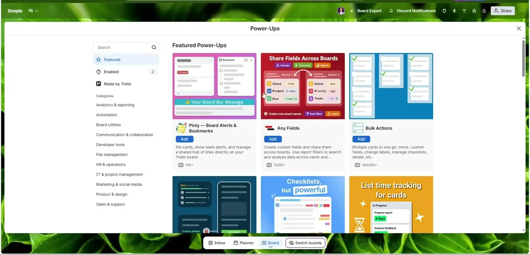Open the three-dot board menu
Screen dimensions: 530x255
(x=521, y=11)
